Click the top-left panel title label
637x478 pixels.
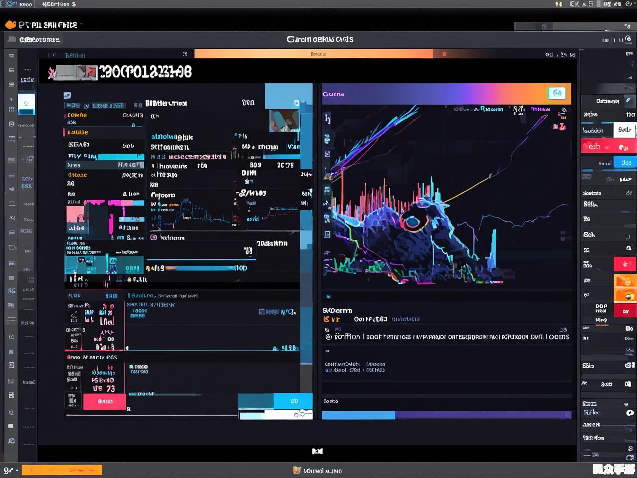click(40, 39)
